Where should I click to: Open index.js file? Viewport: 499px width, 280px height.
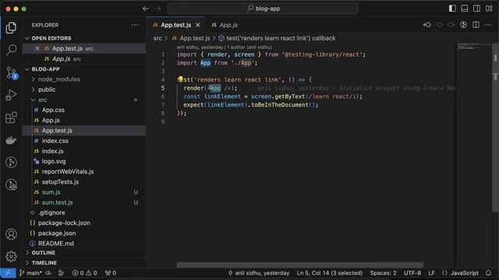point(84,151)
